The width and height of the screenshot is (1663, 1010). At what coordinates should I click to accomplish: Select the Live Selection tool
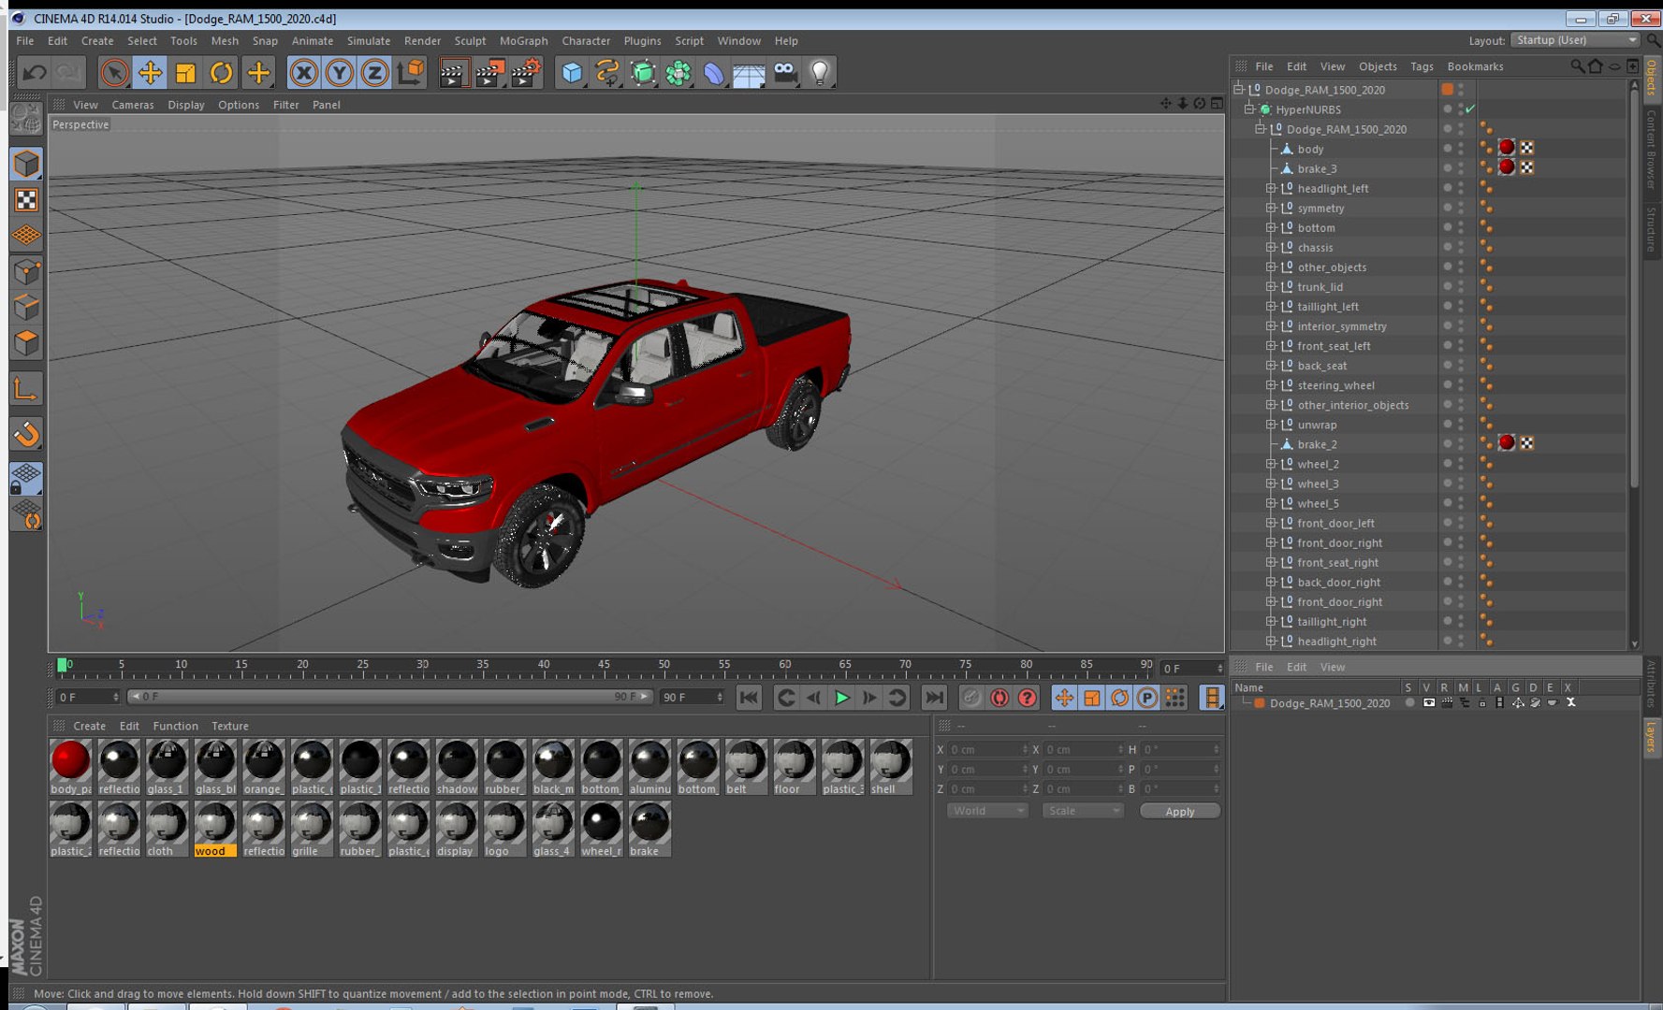point(114,72)
